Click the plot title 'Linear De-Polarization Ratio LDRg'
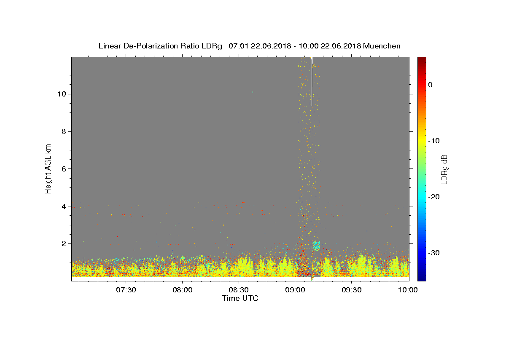 tap(160, 46)
